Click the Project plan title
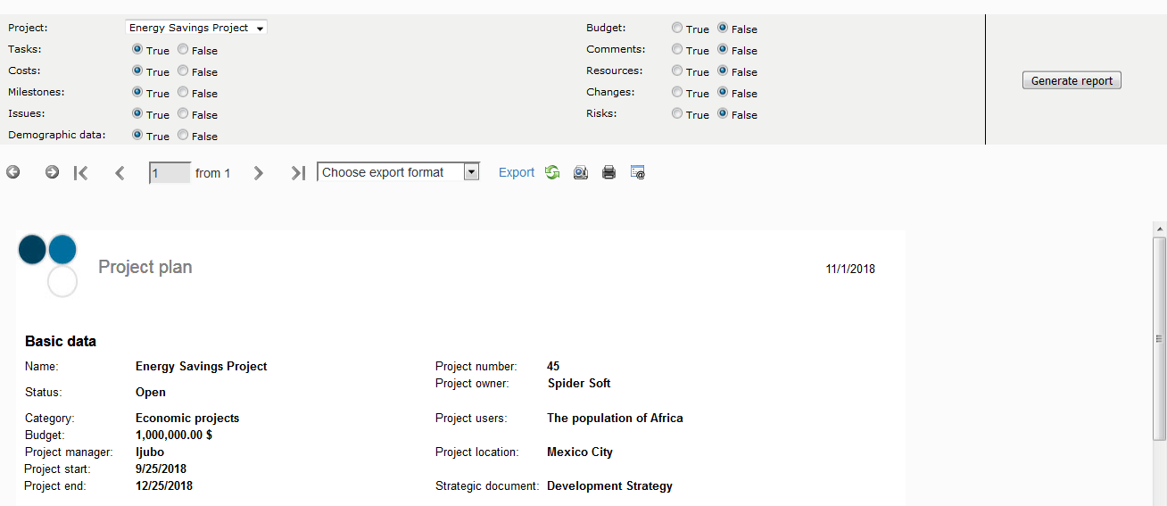The height and width of the screenshot is (506, 1167). [145, 267]
